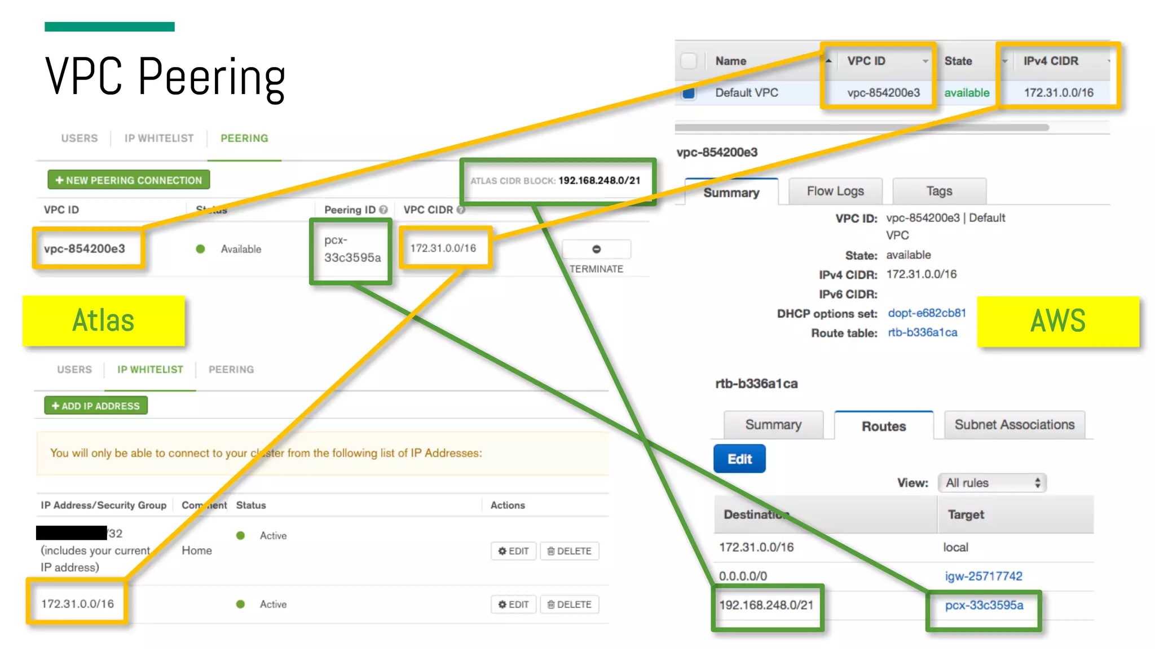Image resolution: width=1155 pixels, height=649 pixels.
Task: Open the Tags tab
Action: click(940, 191)
